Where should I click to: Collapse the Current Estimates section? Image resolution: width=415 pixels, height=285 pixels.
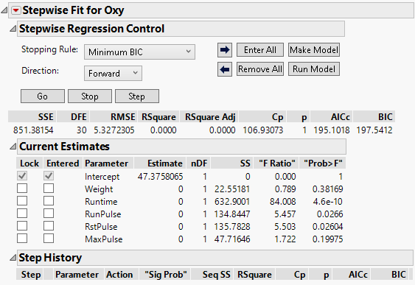click(x=13, y=147)
